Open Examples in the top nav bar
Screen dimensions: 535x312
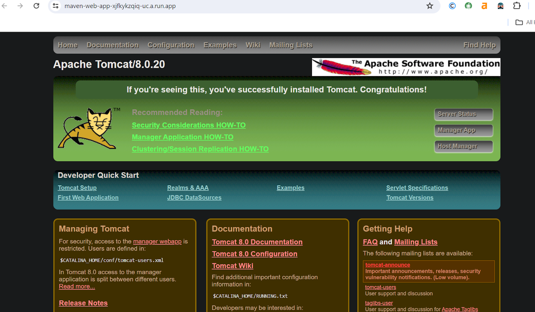tap(220, 45)
